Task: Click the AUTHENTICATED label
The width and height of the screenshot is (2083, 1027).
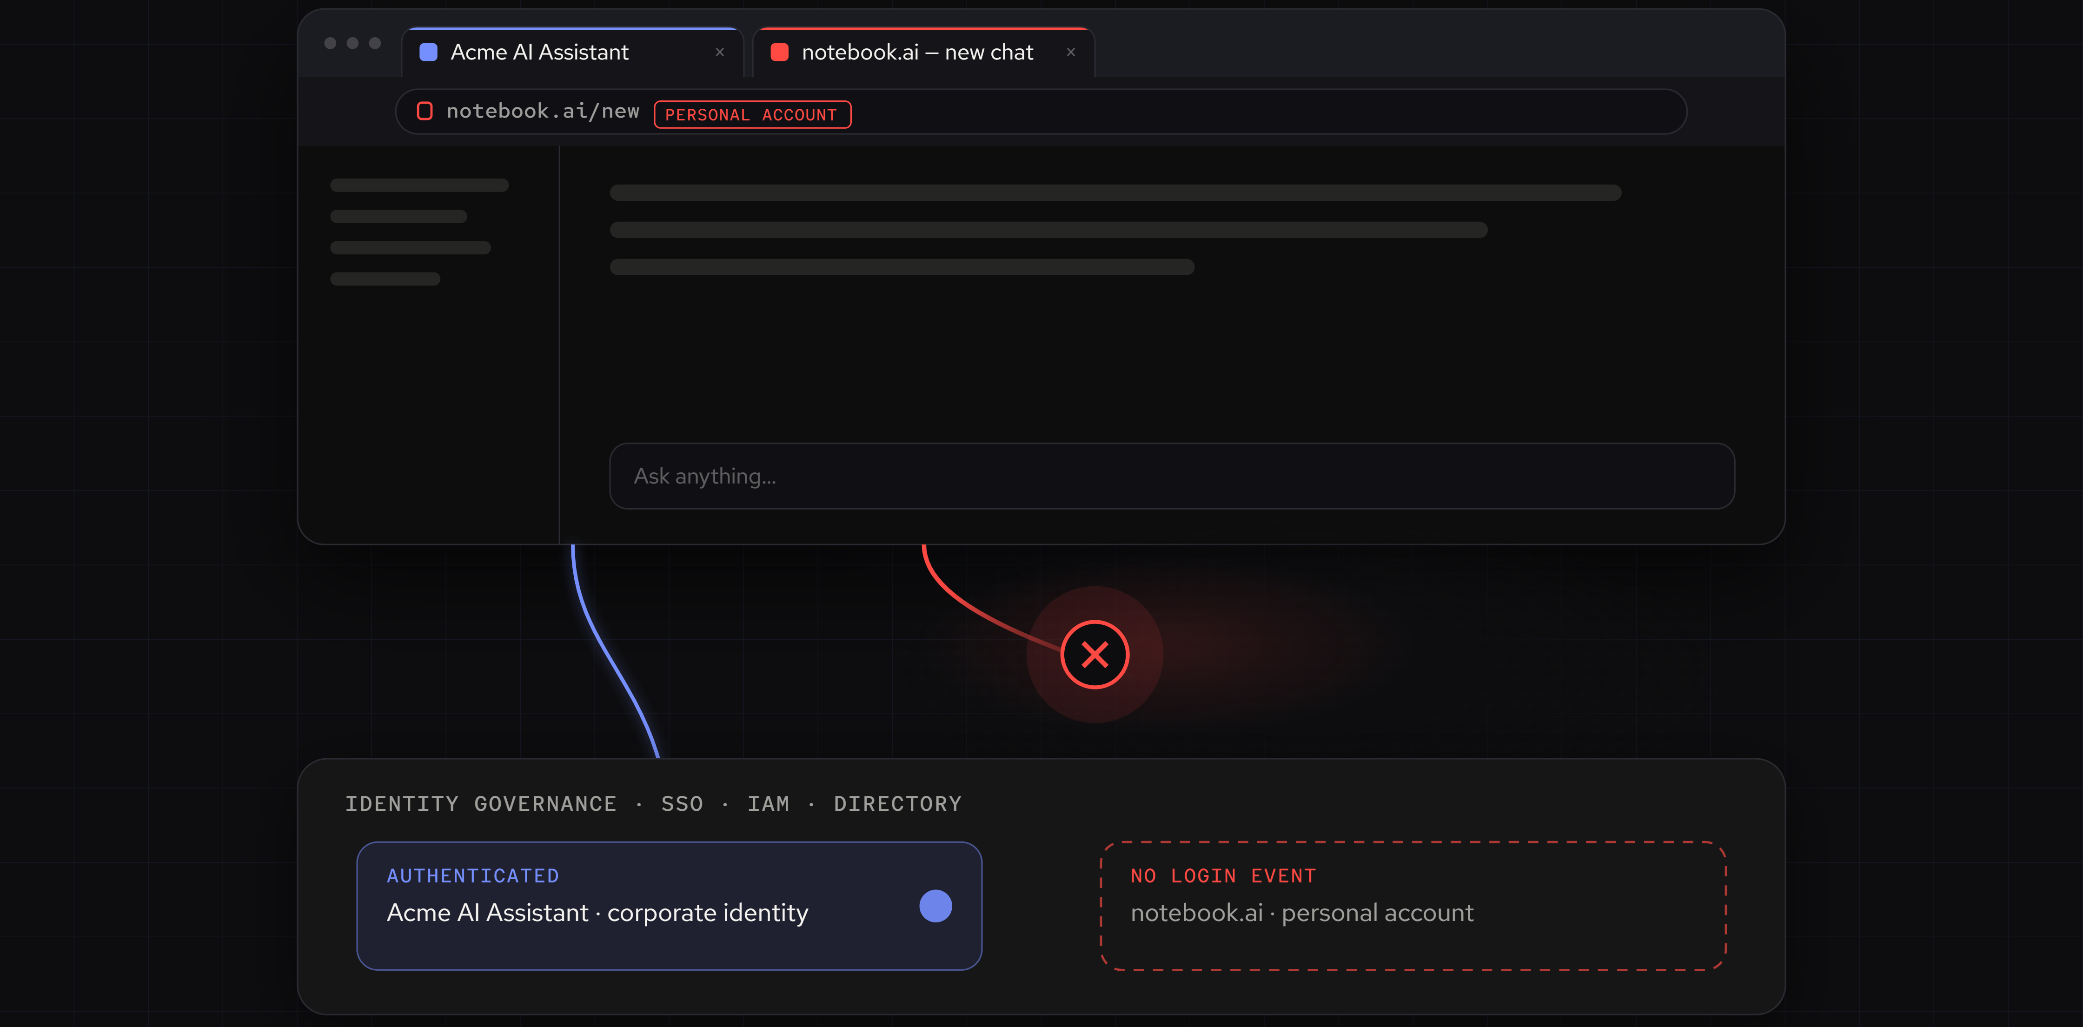Action: pos(473,876)
